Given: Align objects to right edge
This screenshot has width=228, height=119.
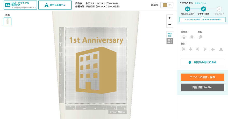Looking at the screenshot, I should [197, 49].
